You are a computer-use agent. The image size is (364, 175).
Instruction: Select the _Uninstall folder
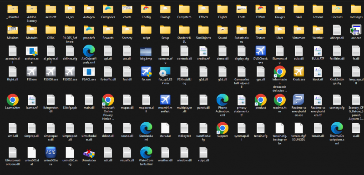[x=13, y=9]
